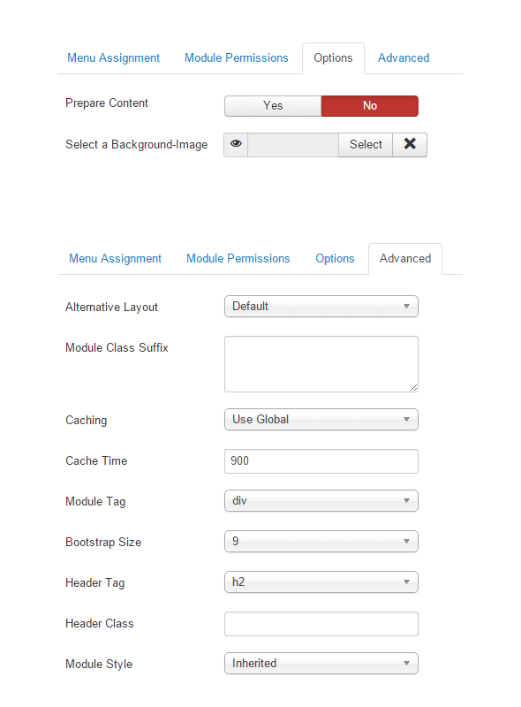Viewport: 521px width, 707px height.
Task: Click the Module Class Suffix label
Action: 117,347
